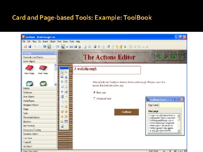Image resolution: width=203 pixels, height=152 pixels.
Task: Select the checkbox tool in the palette
Action: 66,82
